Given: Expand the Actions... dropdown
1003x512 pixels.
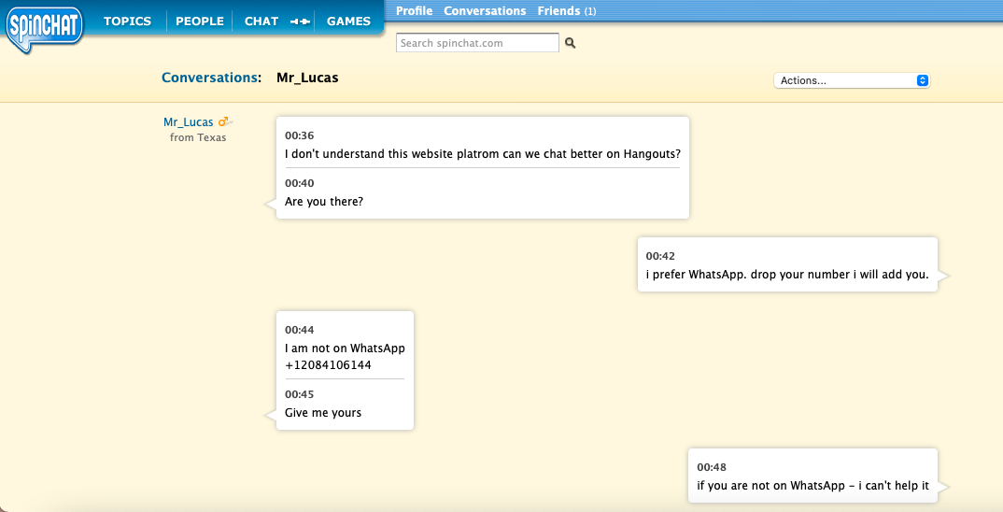Looking at the screenshot, I should 852,80.
